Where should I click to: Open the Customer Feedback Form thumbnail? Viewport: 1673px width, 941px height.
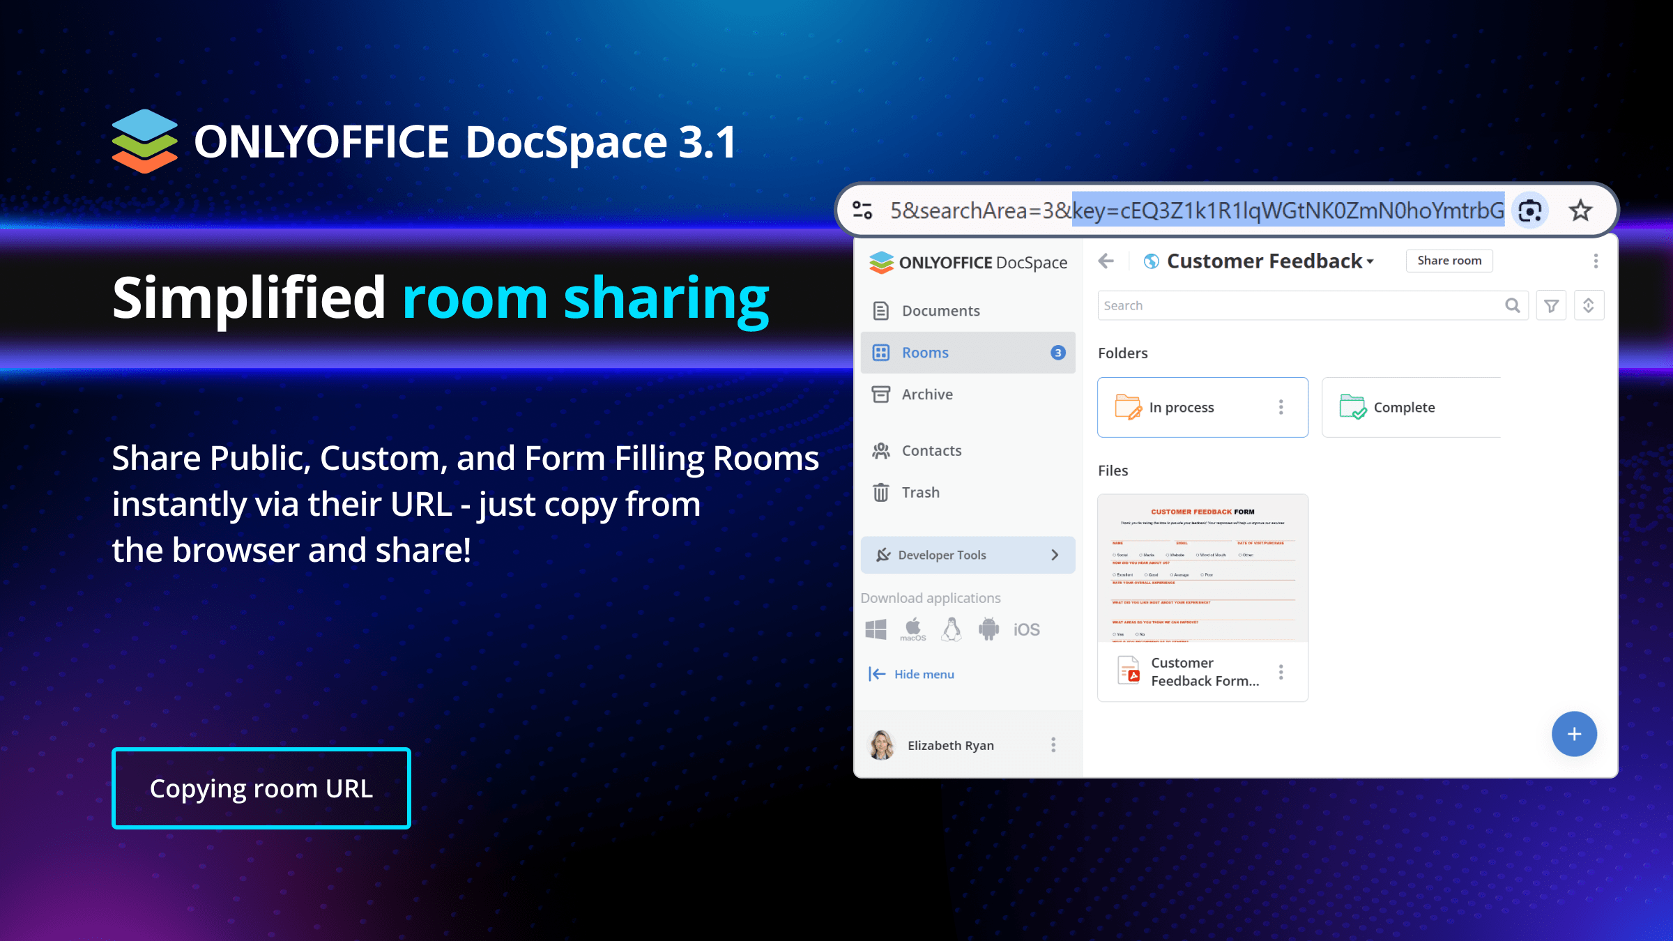1202,568
